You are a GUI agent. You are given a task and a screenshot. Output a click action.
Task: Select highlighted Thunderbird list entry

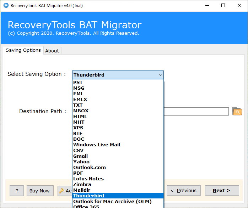[118, 196]
